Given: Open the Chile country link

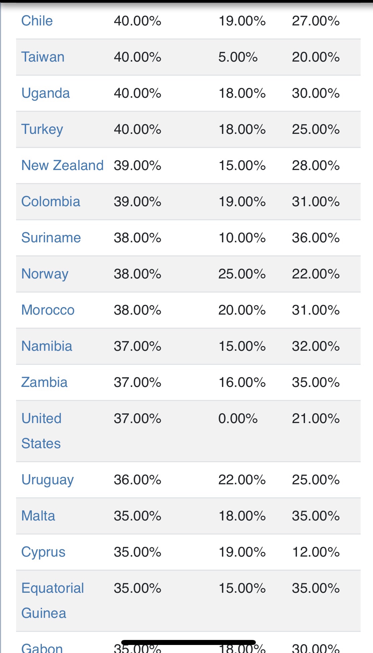Looking at the screenshot, I should click(x=37, y=21).
